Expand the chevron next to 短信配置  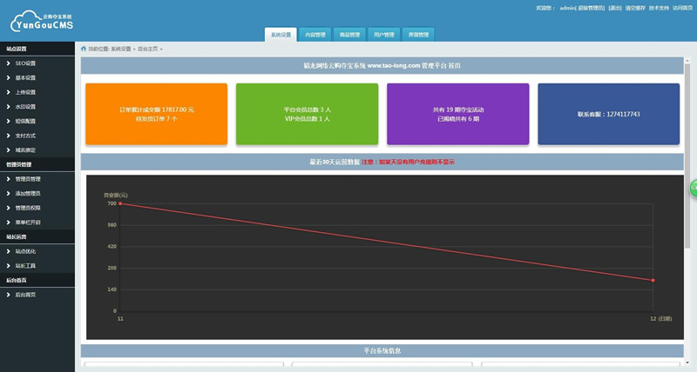coord(9,121)
